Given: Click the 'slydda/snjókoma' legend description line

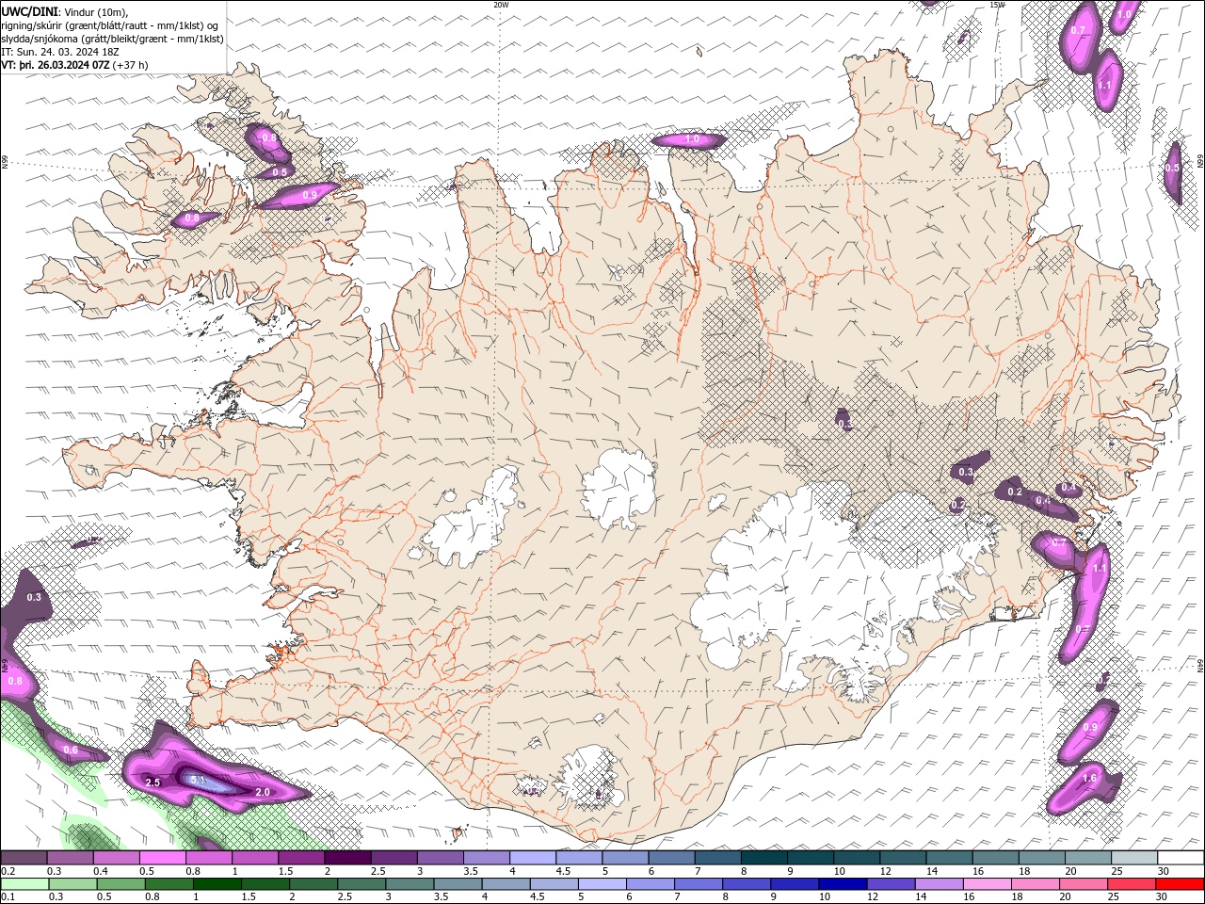Looking at the screenshot, I should coord(112,39).
